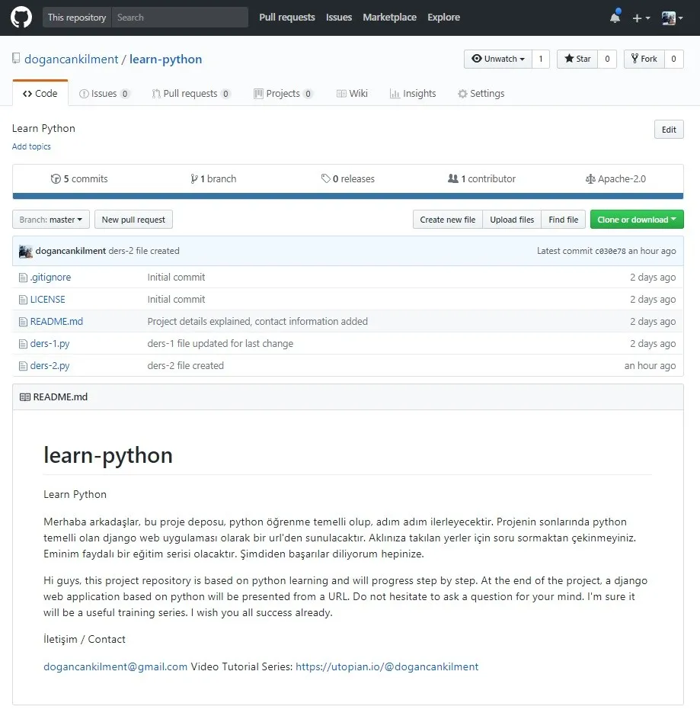Go to Explore
Image resolution: width=700 pixels, height=716 pixels.
(444, 18)
